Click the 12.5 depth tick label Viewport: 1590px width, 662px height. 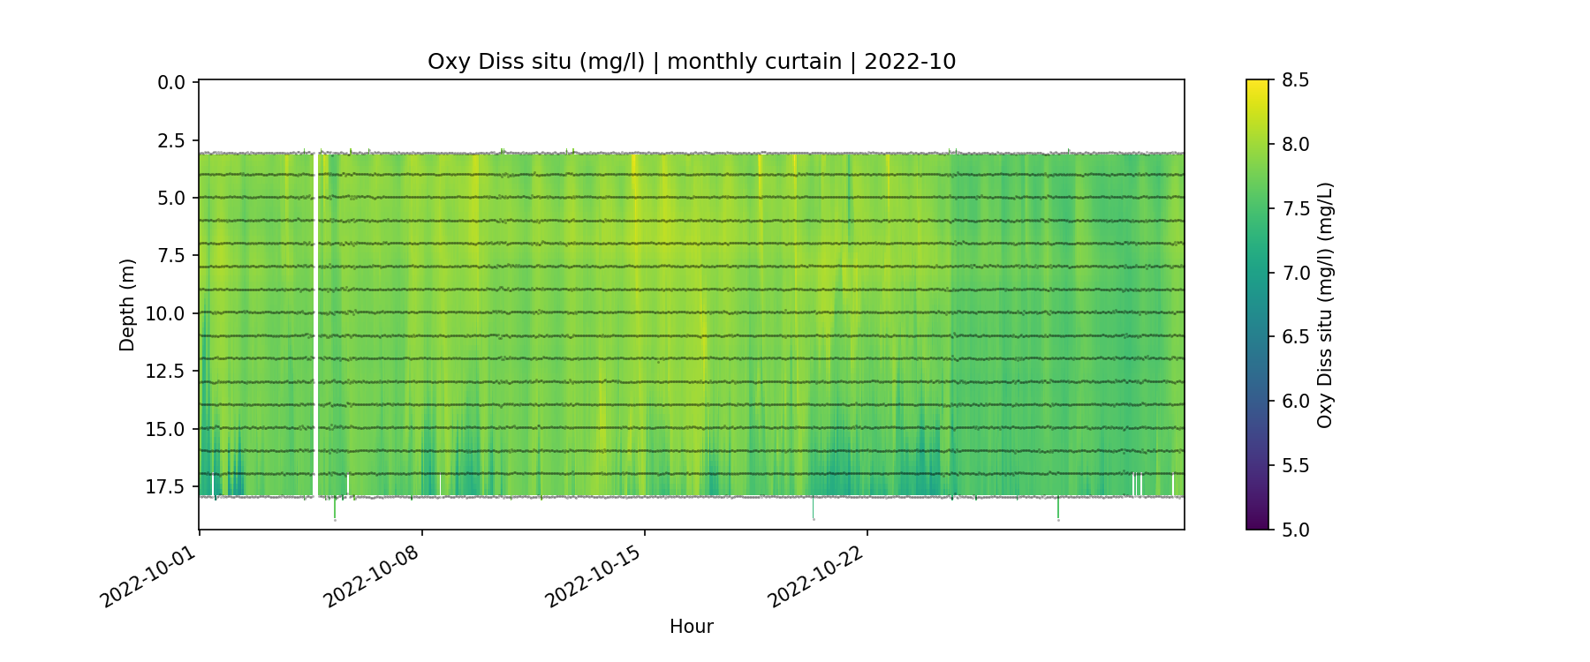166,372
